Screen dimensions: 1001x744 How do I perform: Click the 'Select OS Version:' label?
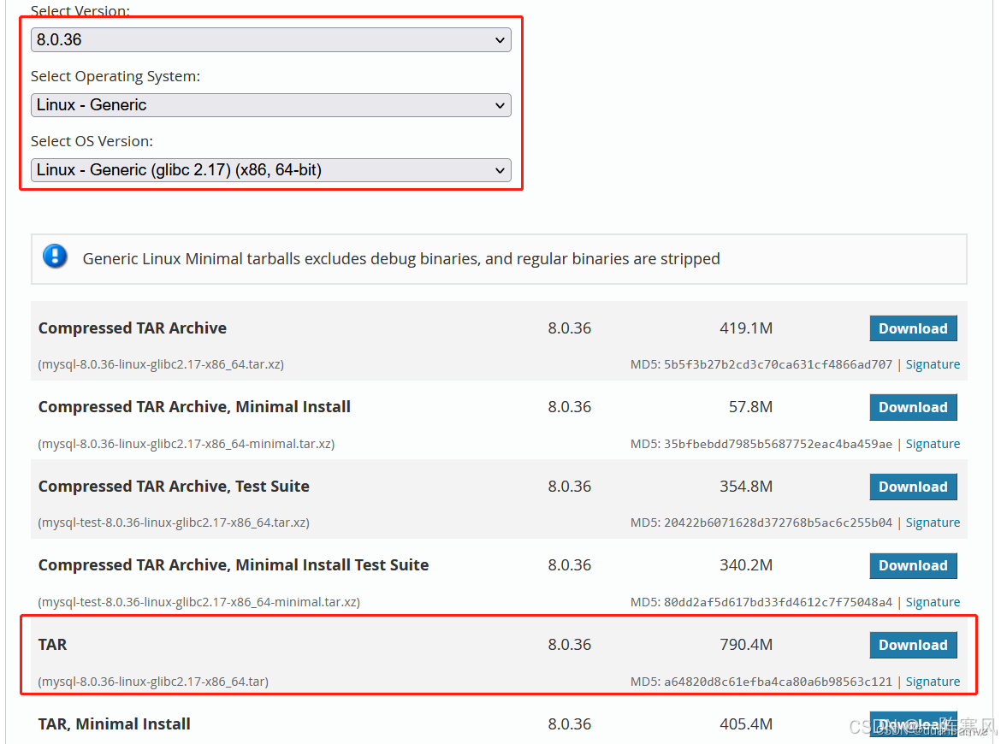(x=92, y=141)
